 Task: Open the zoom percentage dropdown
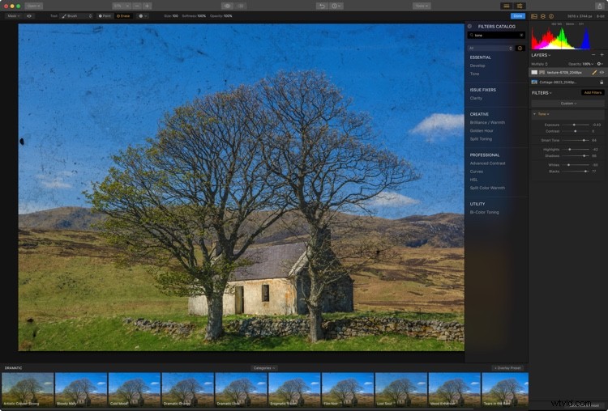click(x=122, y=6)
